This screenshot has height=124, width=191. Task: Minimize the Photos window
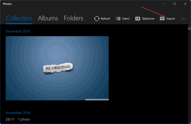point(164,4)
